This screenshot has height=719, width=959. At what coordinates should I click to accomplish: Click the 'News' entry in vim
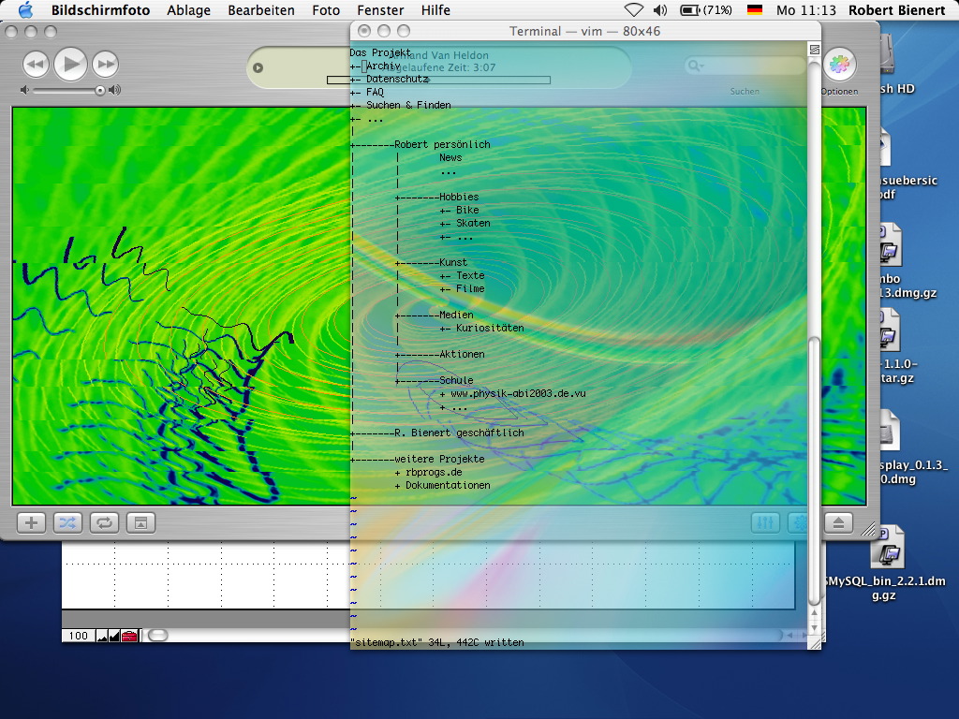click(x=450, y=157)
